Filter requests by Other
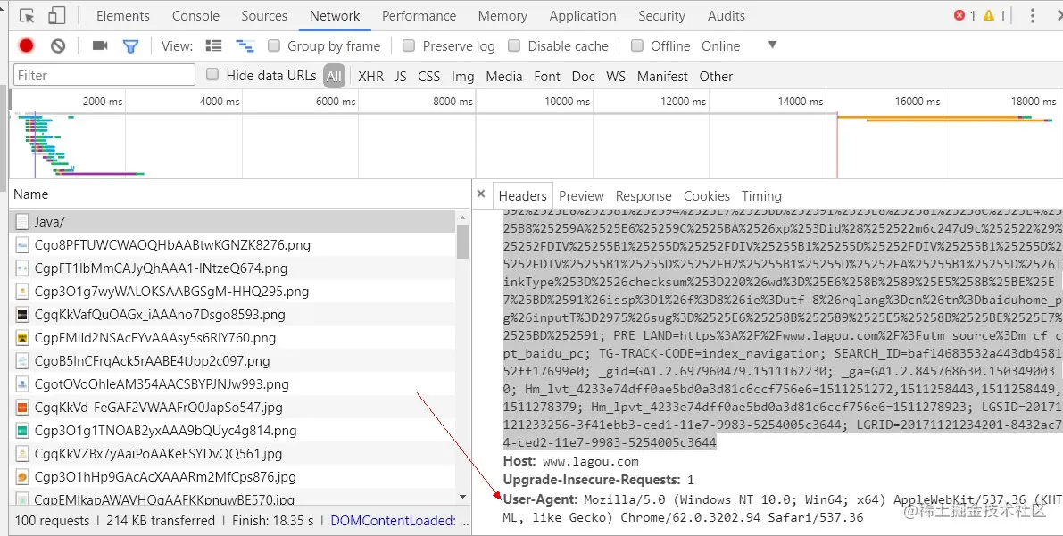 pos(716,76)
